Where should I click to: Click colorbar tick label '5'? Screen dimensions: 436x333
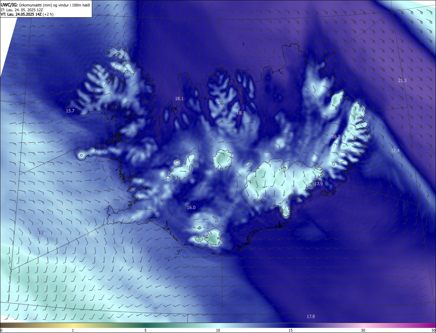pos(145,331)
